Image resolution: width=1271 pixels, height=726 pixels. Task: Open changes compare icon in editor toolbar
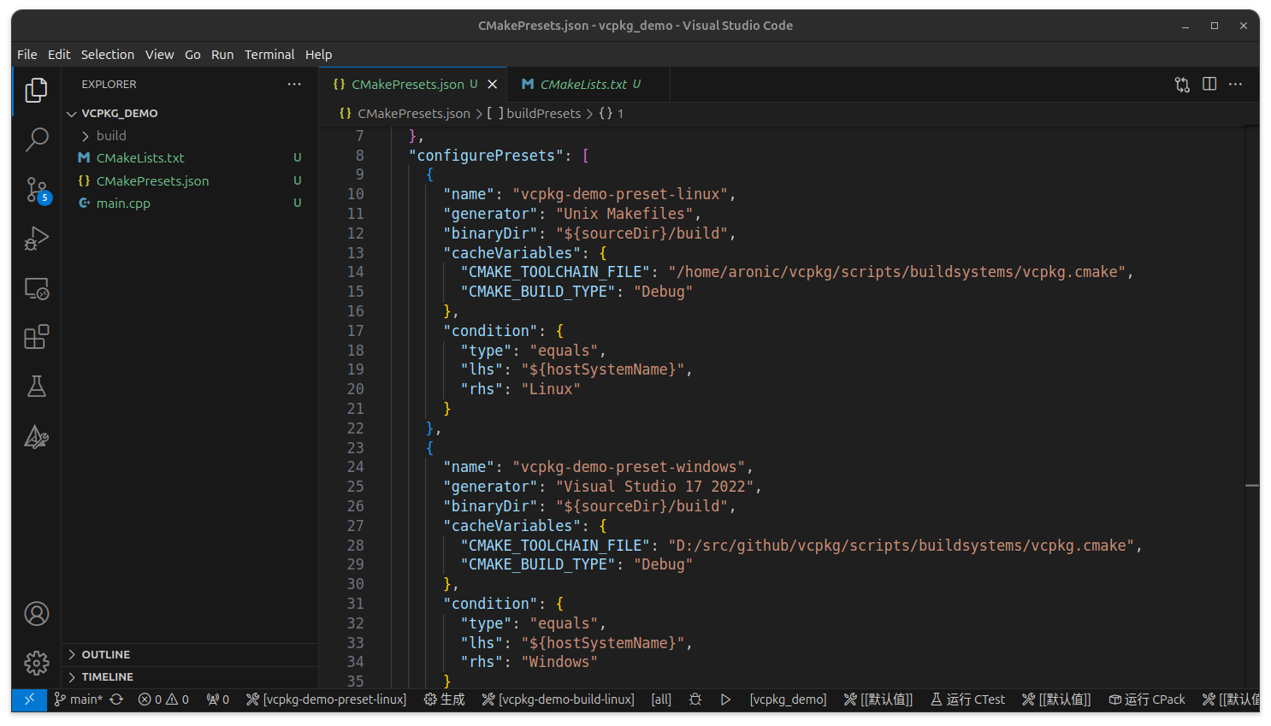click(1182, 84)
